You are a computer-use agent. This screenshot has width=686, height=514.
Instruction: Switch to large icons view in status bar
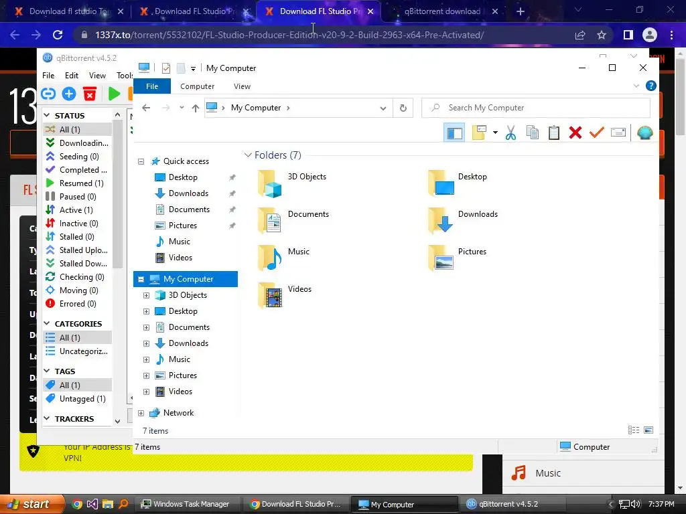point(648,430)
